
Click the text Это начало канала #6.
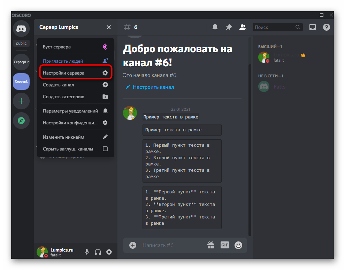point(150,75)
